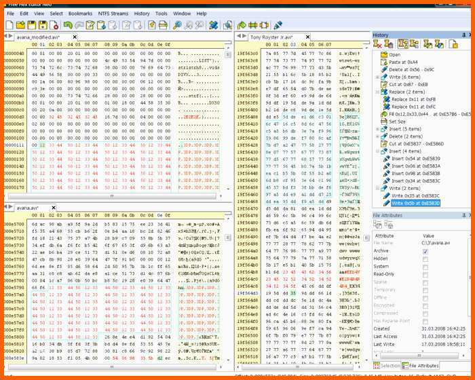Click left tab-scroll arrow beside avaria.avi tab
This screenshot has width=475, height=380.
[5, 207]
